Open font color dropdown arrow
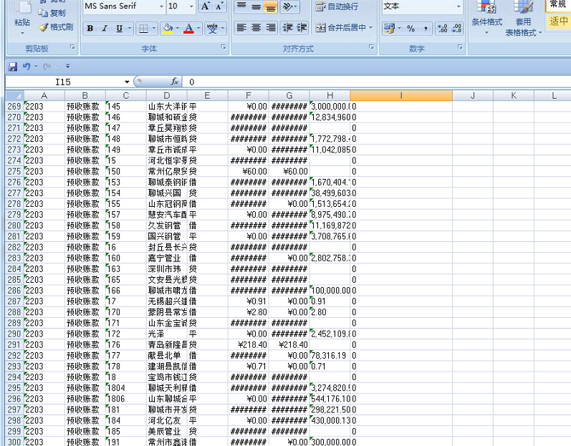 tap(198, 29)
